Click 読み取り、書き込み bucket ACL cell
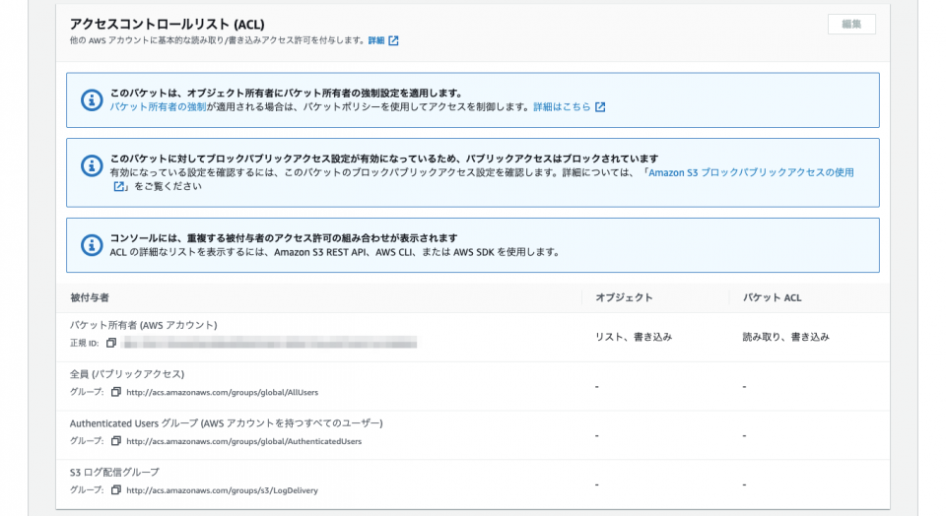Image resolution: width=946 pixels, height=516 pixels. click(x=785, y=337)
